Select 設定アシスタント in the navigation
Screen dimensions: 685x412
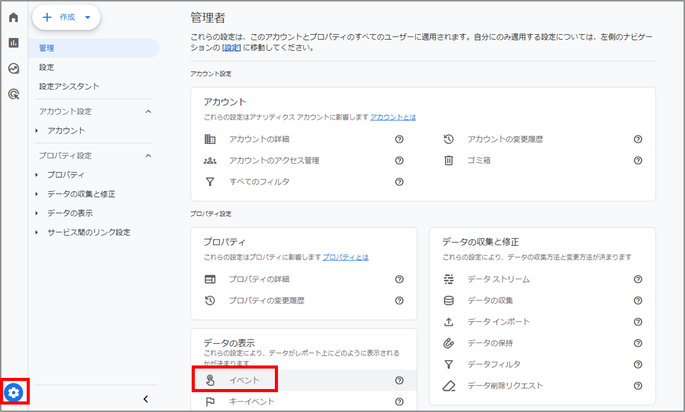69,86
